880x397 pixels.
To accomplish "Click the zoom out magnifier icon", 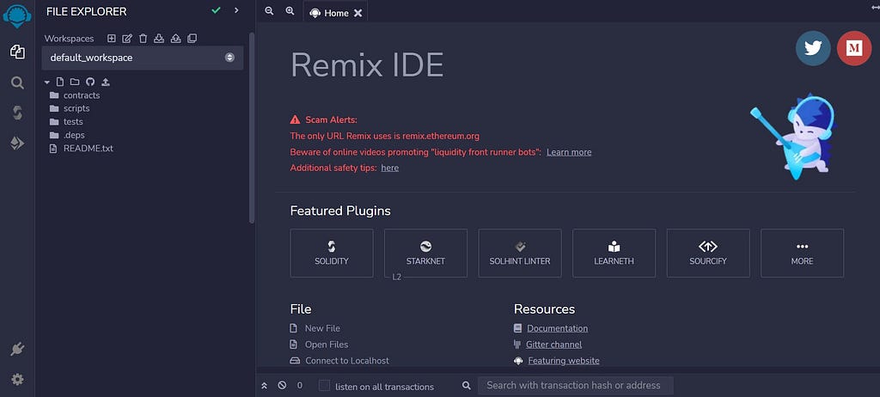I will pyautogui.click(x=269, y=10).
